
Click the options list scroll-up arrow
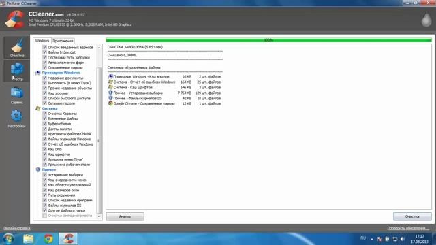[x=99, y=48]
